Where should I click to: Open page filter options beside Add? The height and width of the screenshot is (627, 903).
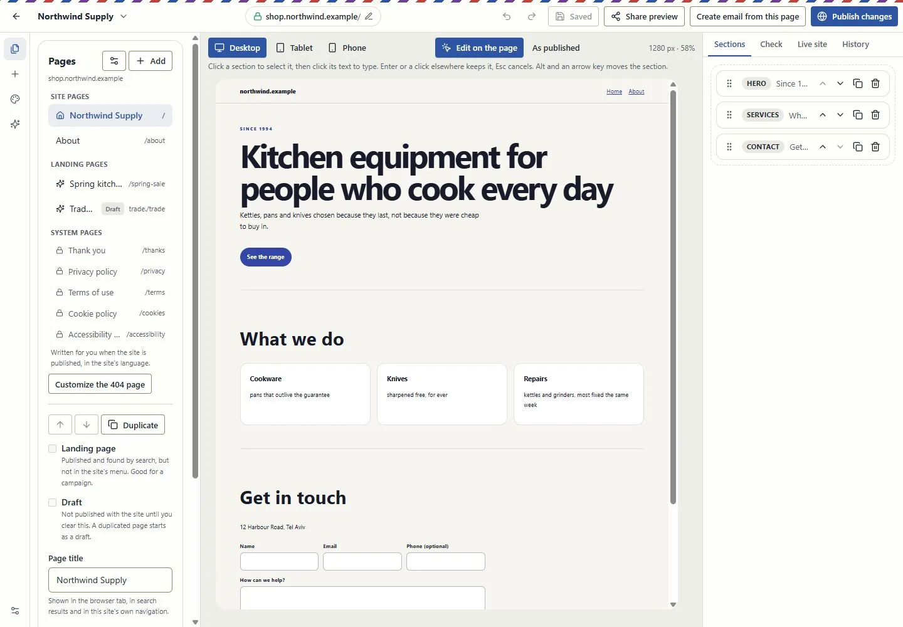114,61
